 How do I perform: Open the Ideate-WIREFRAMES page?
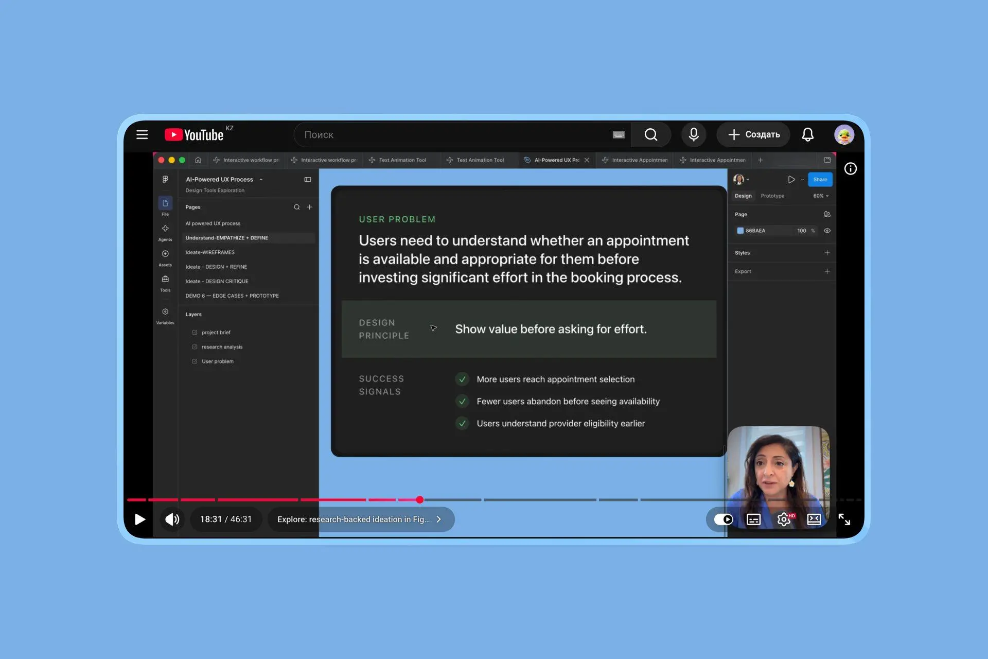(x=249, y=252)
